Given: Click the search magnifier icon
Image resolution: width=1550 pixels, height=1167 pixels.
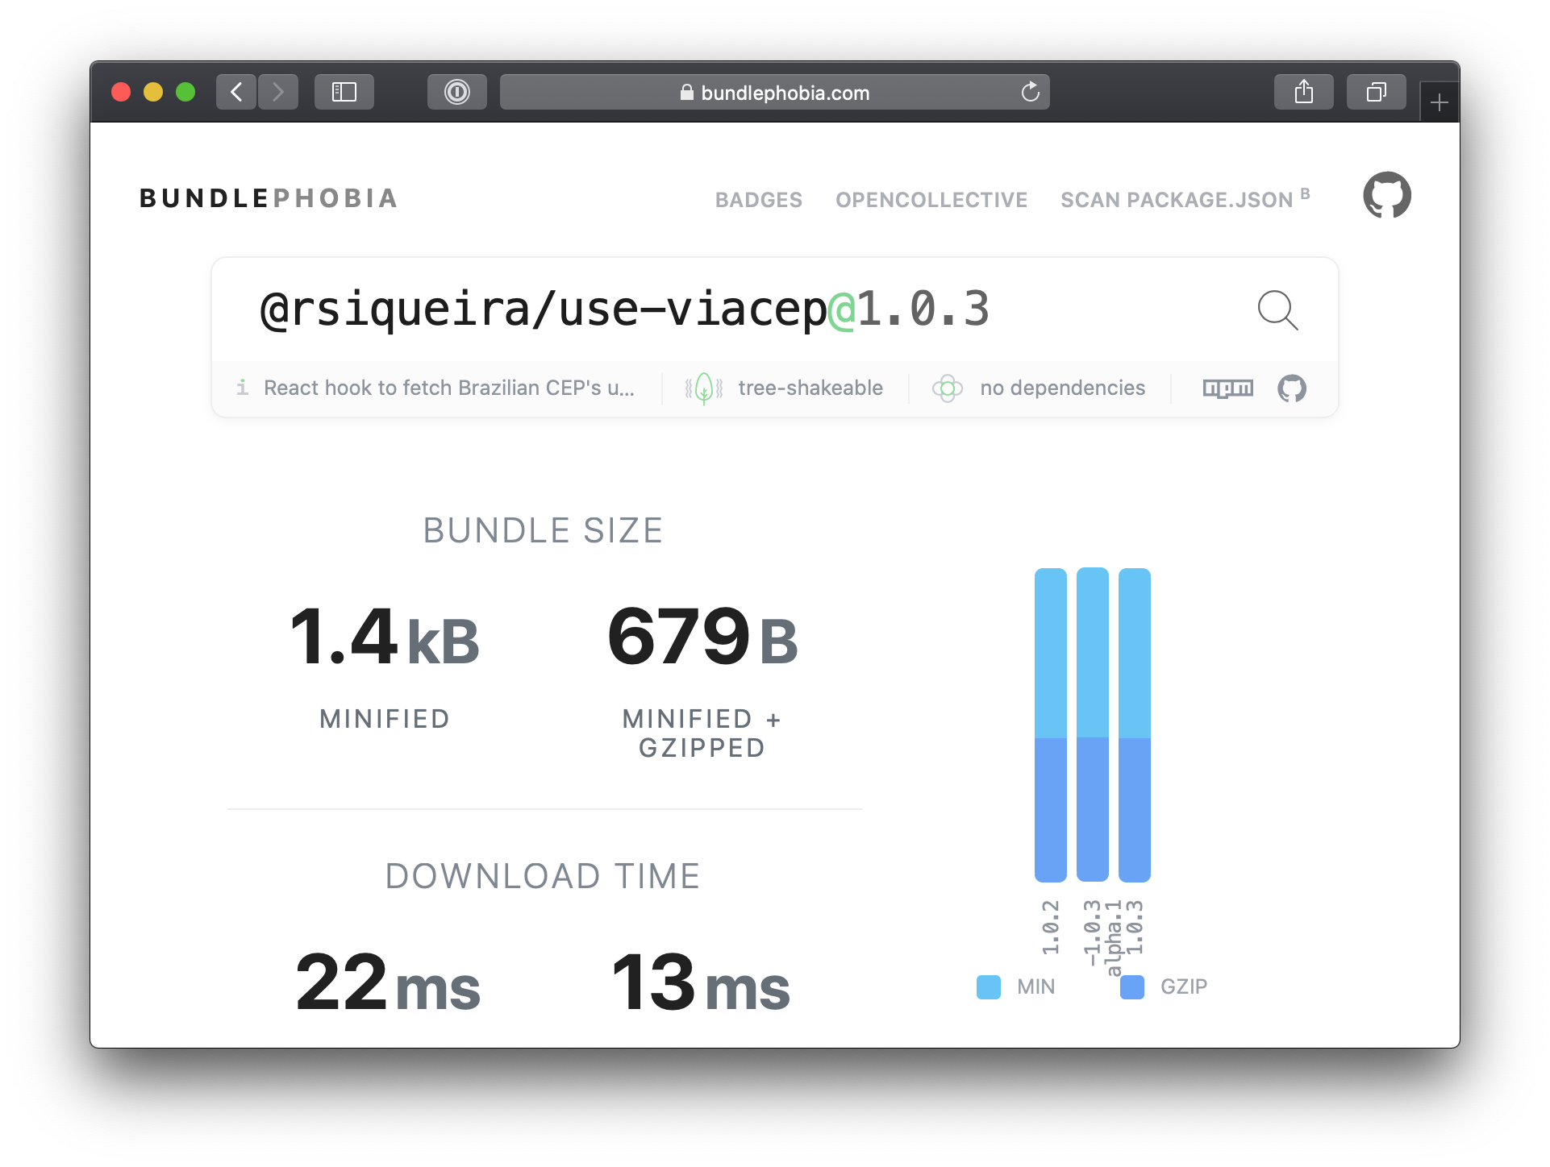Looking at the screenshot, I should click(1278, 311).
